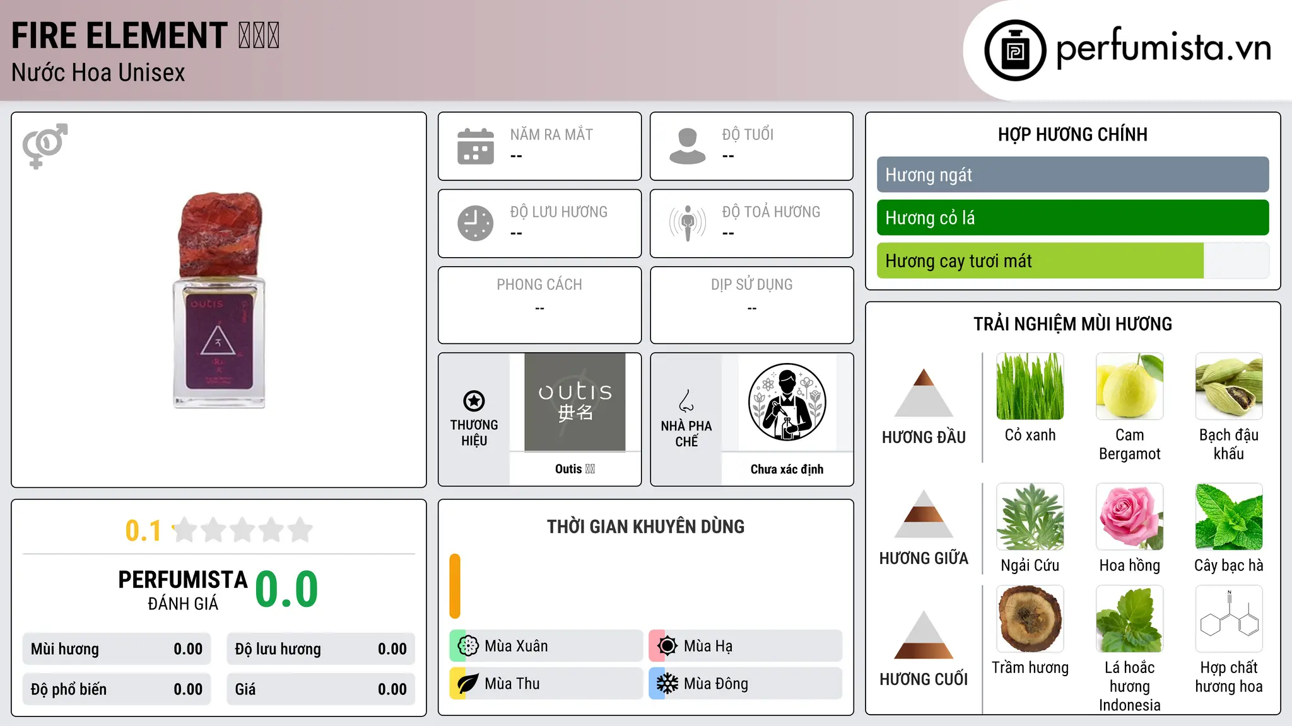Click the Mùa Đông snowflake icon
This screenshot has width=1292, height=726.
click(667, 684)
